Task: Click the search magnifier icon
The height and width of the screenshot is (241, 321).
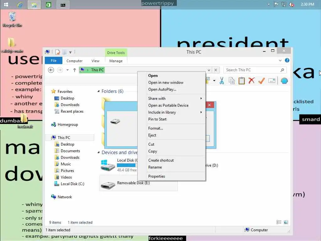Action: (x=282, y=70)
